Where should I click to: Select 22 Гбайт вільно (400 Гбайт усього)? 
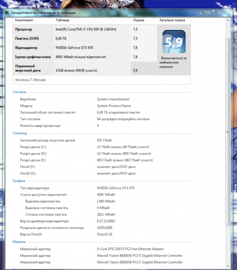pos(124,153)
